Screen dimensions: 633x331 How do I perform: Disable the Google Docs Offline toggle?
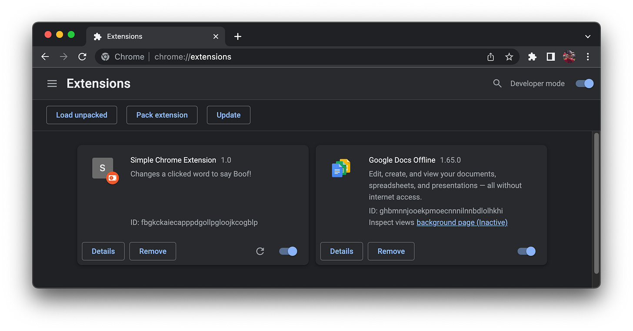526,251
